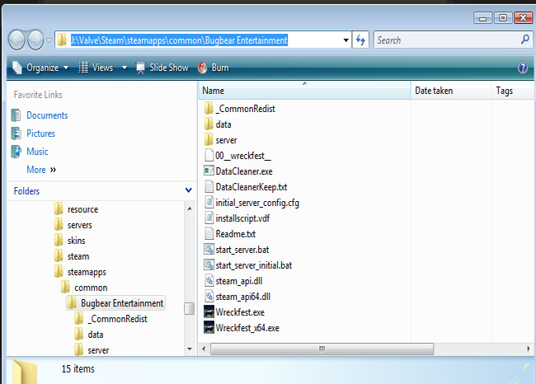Click the Views button
536x384 pixels.
[x=96, y=68]
